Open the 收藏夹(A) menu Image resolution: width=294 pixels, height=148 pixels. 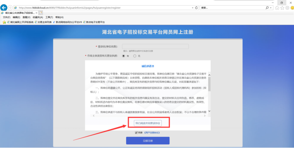(x=37, y=17)
